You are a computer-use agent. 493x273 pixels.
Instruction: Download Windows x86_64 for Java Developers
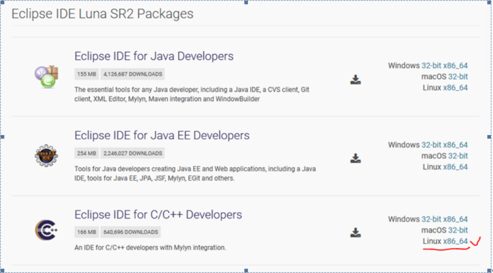tap(455, 66)
